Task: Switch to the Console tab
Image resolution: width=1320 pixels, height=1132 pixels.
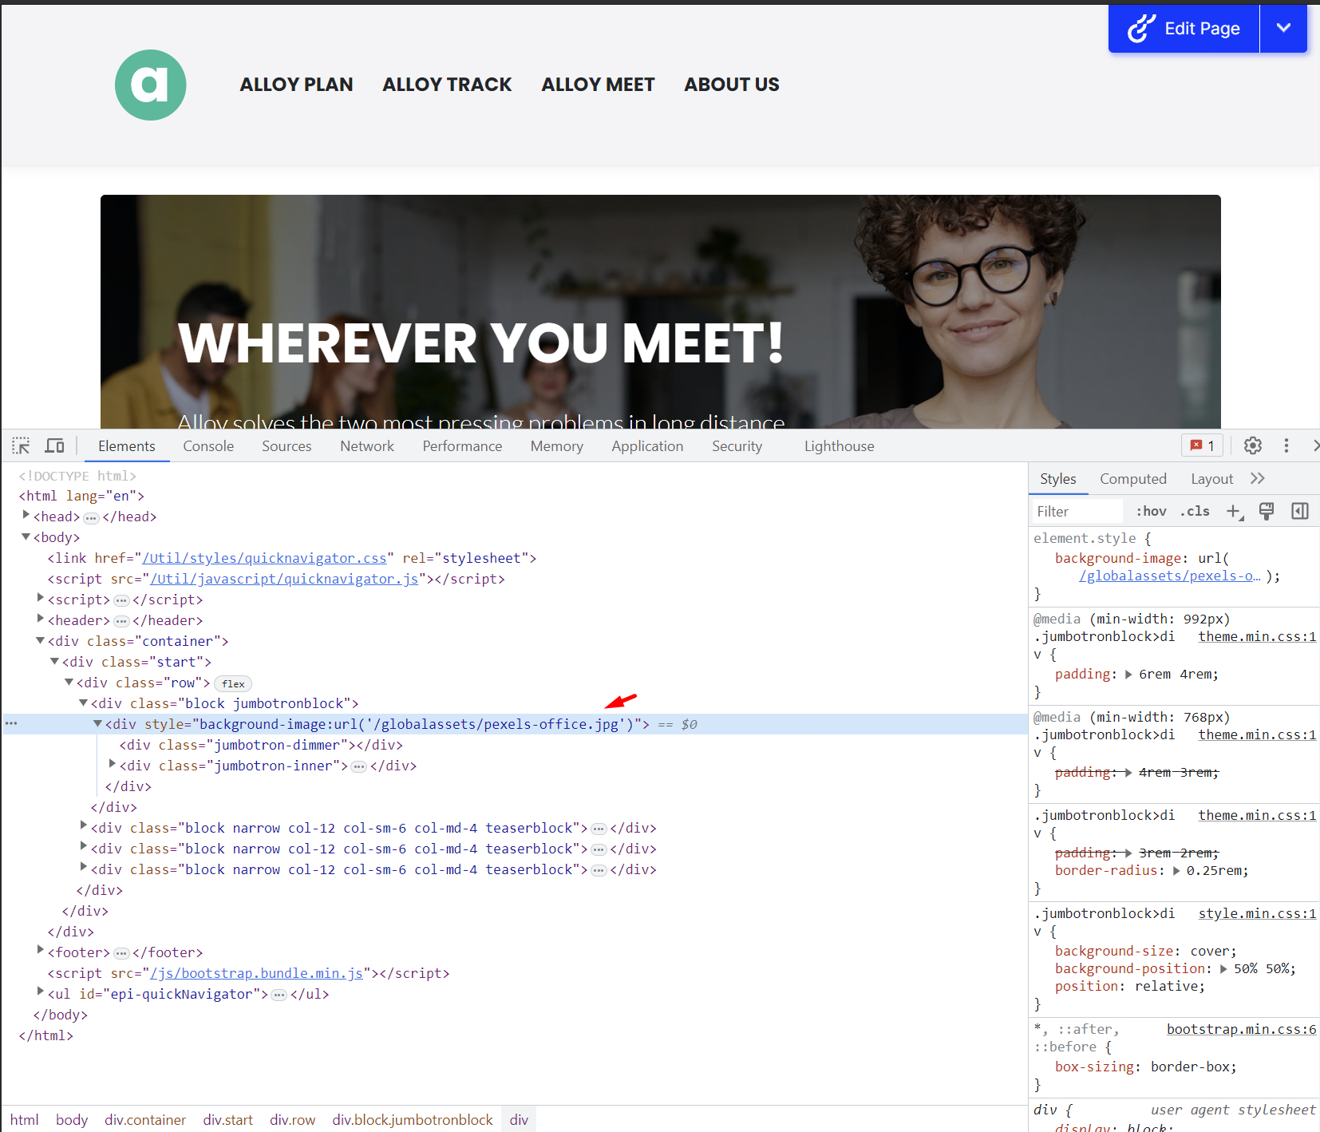Action: (208, 446)
